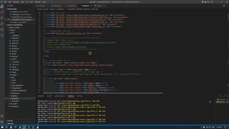Maximize the terminal panel chevron
Image resolution: width=229 pixels, height=129 pixels.
(x=225, y=96)
